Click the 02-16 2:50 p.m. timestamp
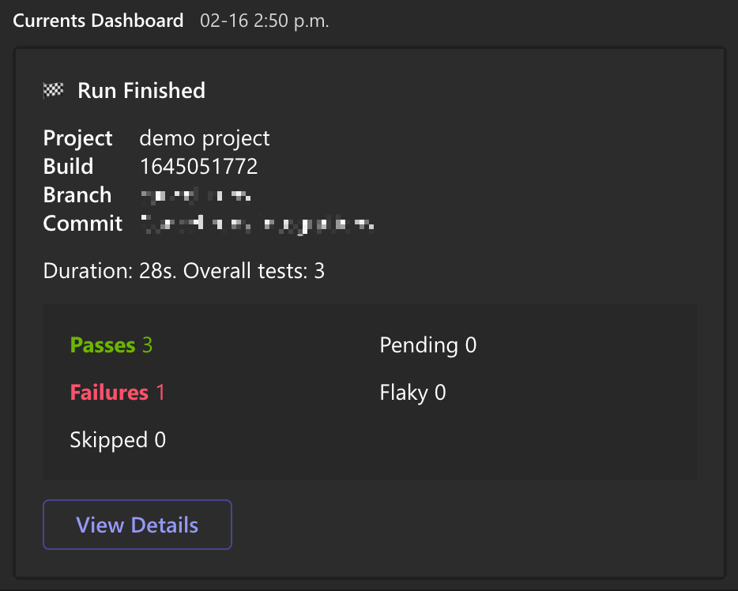The width and height of the screenshot is (738, 591). coord(264,21)
